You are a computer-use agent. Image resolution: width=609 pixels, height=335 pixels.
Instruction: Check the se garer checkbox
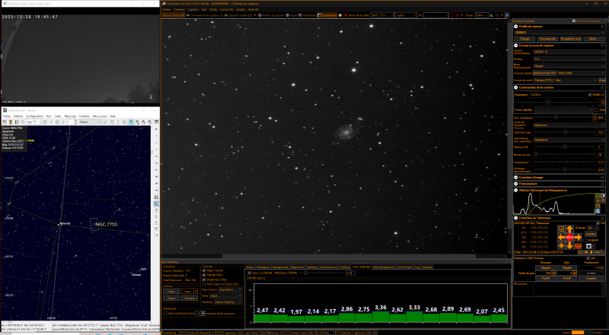[585, 240]
